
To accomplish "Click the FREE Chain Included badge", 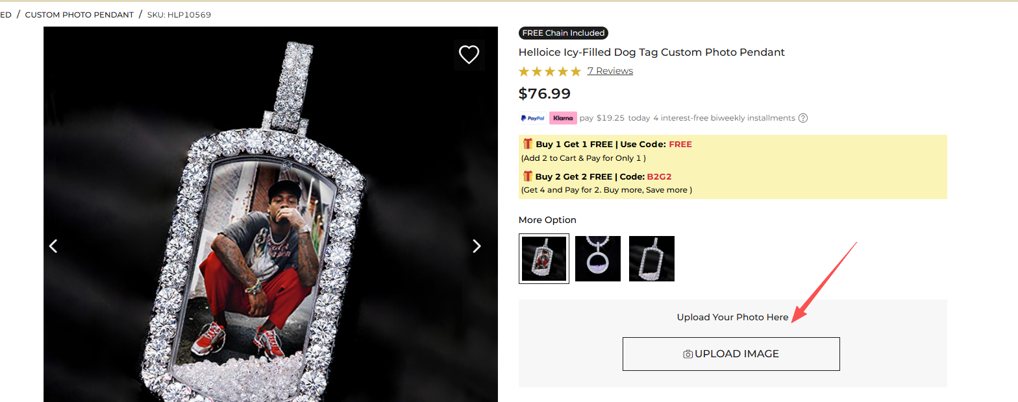I will coord(564,33).
